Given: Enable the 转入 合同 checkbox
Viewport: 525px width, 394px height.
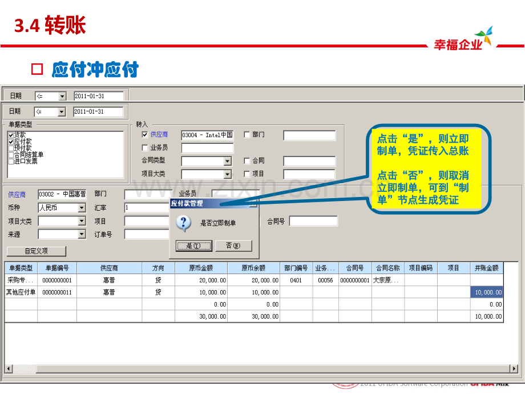Looking at the screenshot, I should [x=247, y=161].
